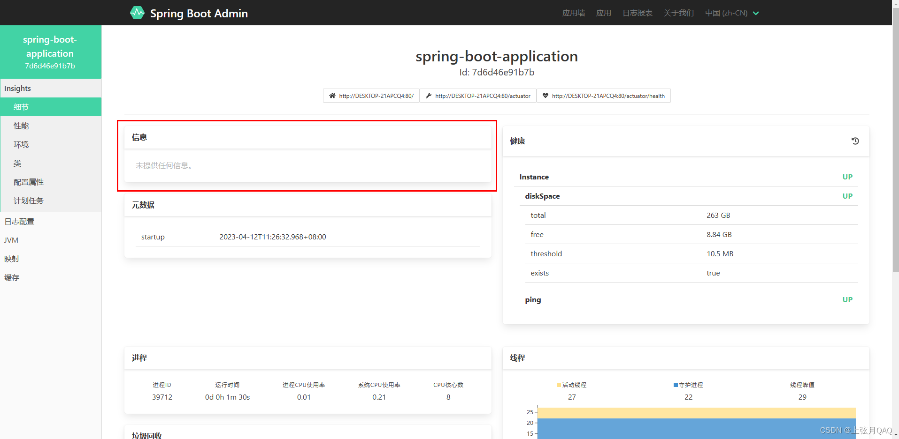Click the wrench icon on actuator link
This screenshot has width=899, height=439.
[428, 96]
